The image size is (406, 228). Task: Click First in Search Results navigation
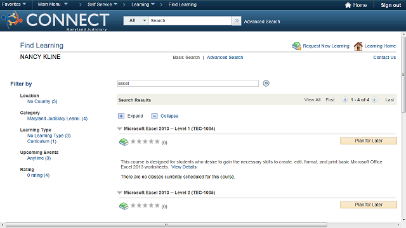coord(330,100)
